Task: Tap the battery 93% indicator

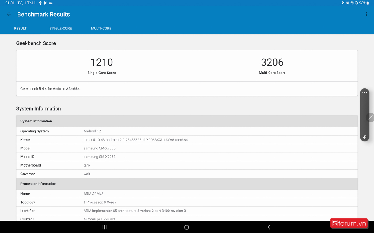Action: (x=364, y=3)
